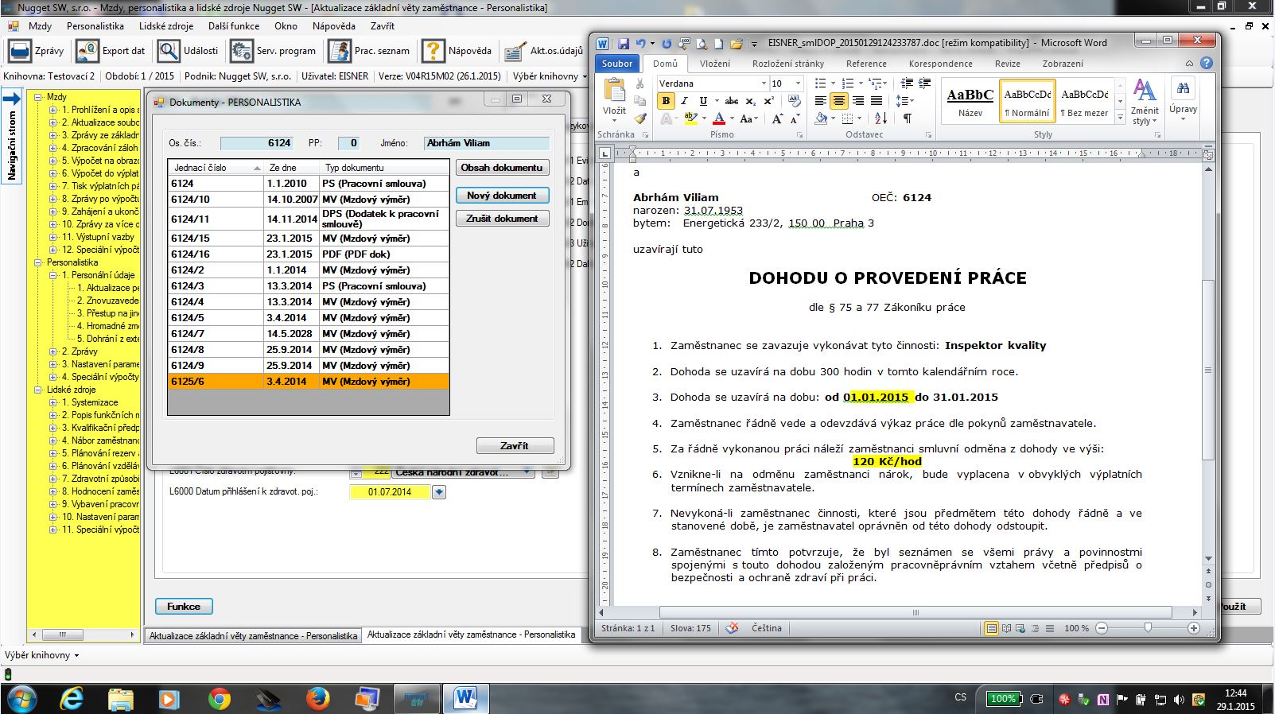Open Změnit styly in Word ribbon
1275x714 pixels.
click(1145, 102)
